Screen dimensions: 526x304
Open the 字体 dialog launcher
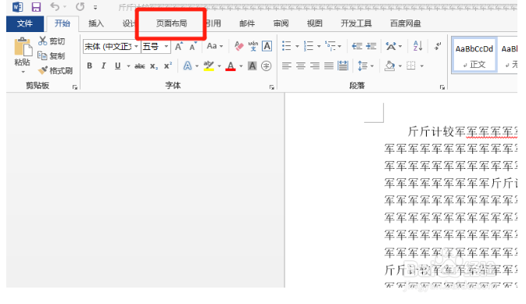pyautogui.click(x=271, y=88)
